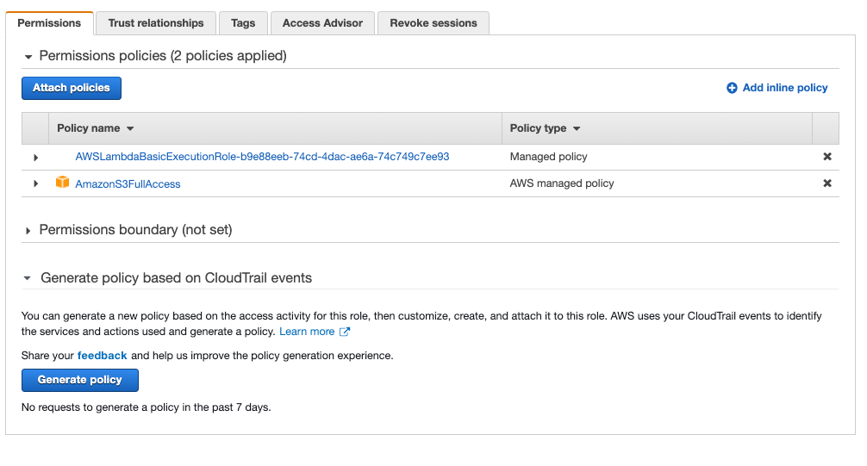
Task: Collapse the Permissions policies section
Action: pyautogui.click(x=28, y=57)
